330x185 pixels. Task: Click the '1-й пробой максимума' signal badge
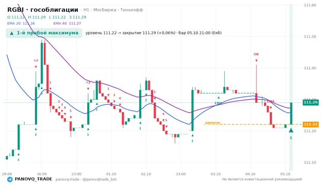pos(44,33)
